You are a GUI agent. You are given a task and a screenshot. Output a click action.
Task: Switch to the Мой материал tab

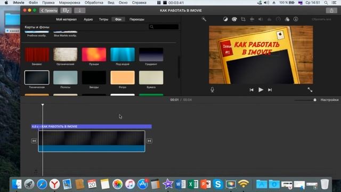66,19
